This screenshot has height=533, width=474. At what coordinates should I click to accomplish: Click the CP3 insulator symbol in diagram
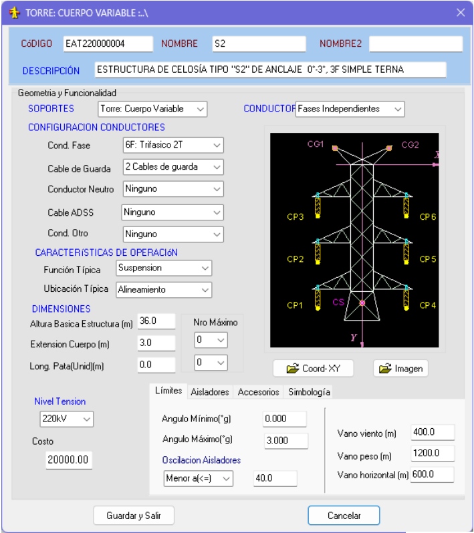(x=318, y=206)
